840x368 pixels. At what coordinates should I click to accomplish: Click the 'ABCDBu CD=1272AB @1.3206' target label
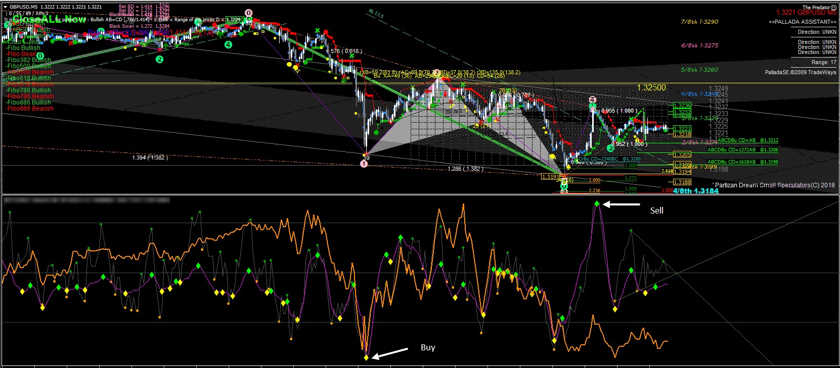(x=743, y=150)
